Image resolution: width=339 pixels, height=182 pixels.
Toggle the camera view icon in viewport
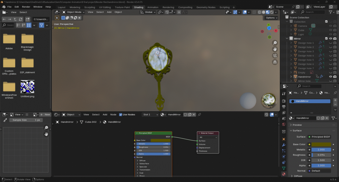[275, 56]
